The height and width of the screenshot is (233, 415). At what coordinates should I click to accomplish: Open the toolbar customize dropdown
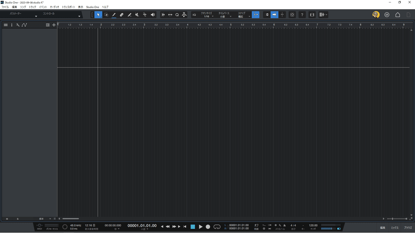323,15
